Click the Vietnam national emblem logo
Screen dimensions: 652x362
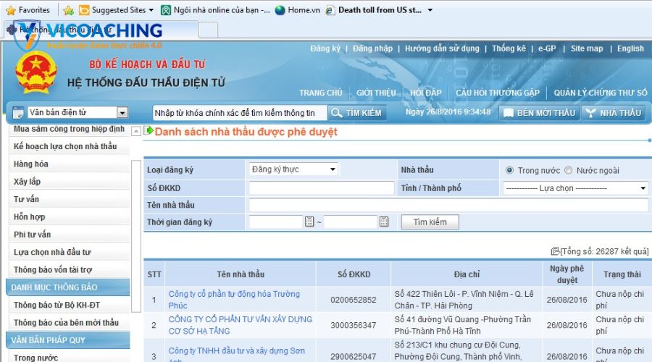tap(35, 72)
